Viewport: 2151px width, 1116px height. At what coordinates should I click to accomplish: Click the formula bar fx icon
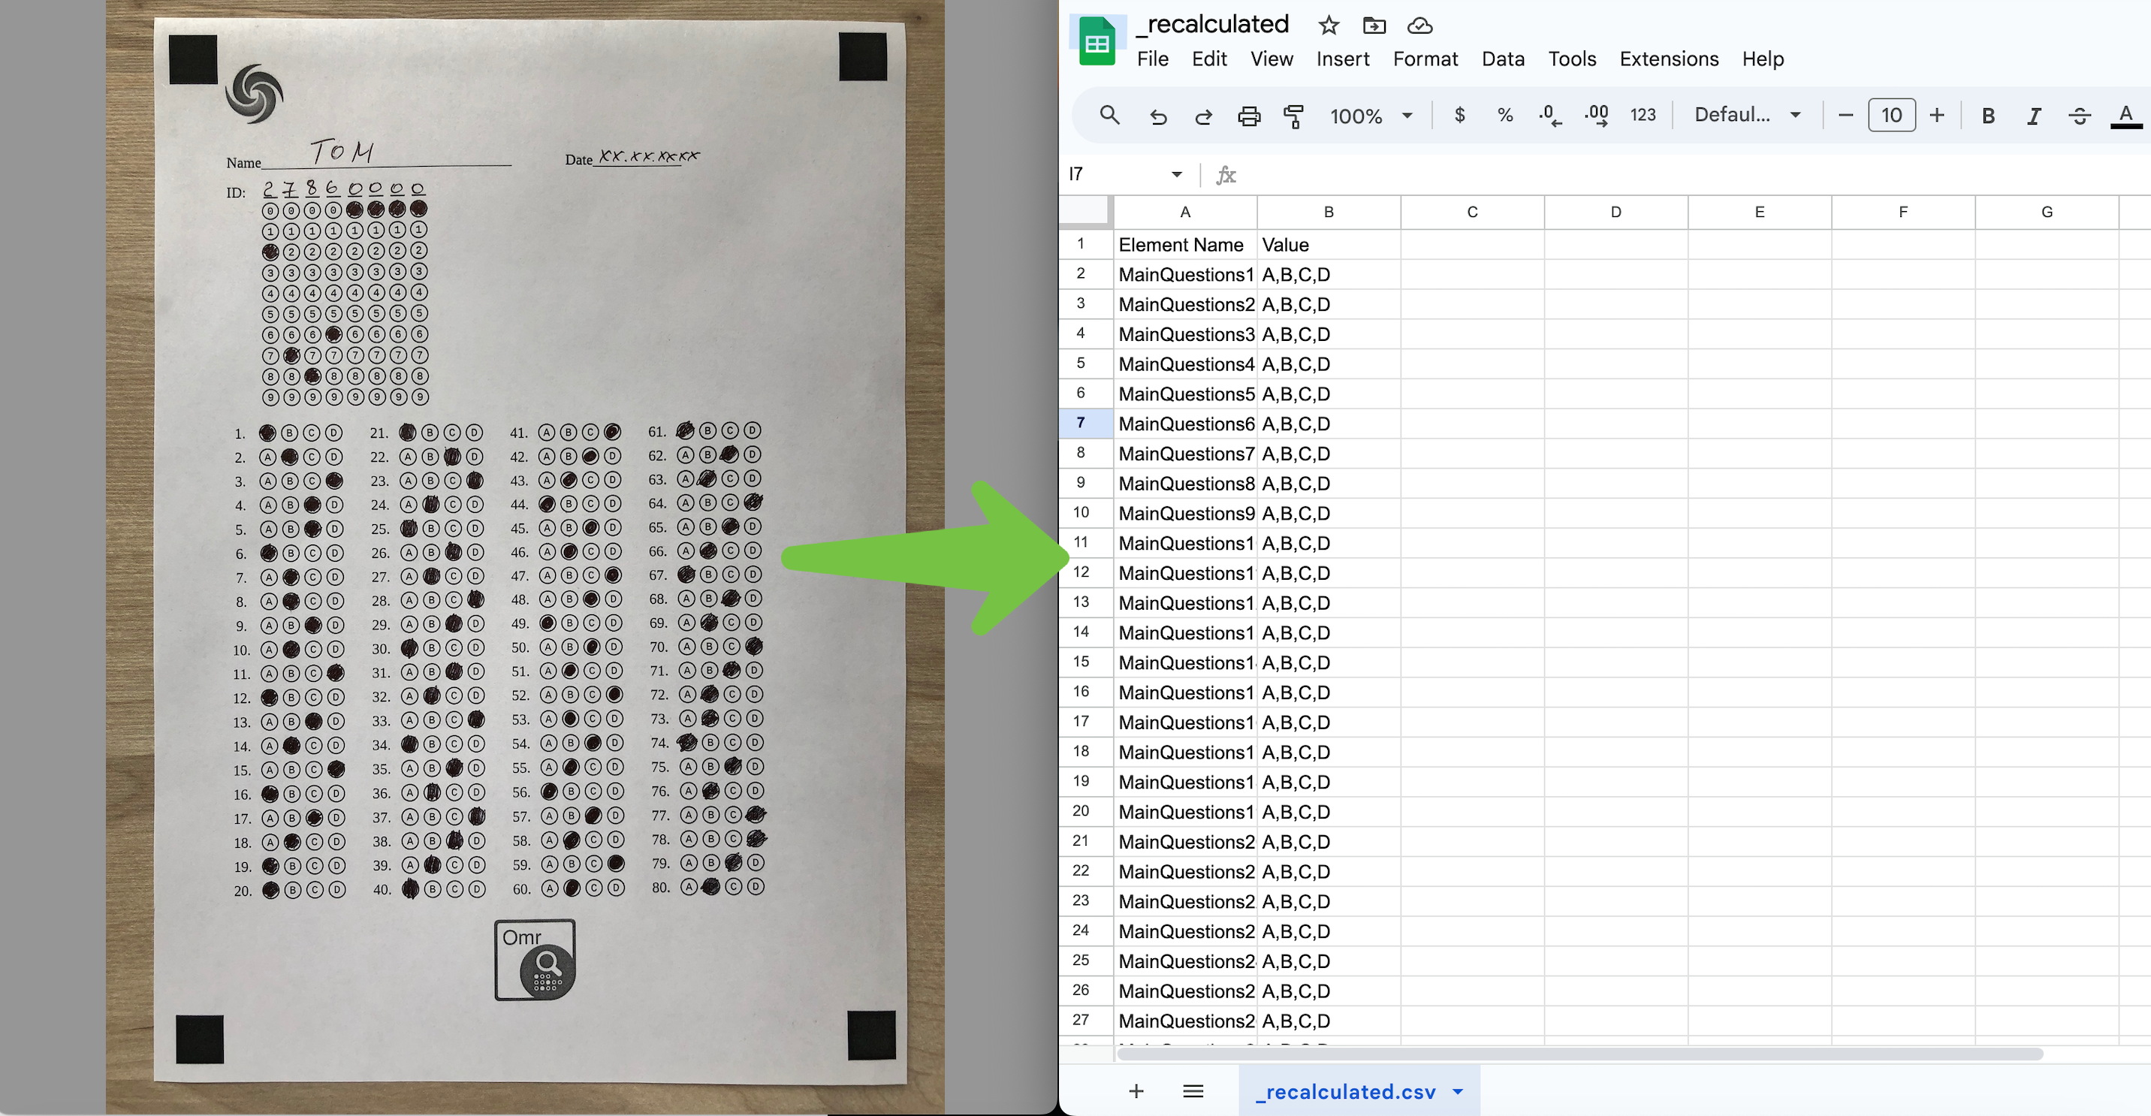click(1226, 175)
